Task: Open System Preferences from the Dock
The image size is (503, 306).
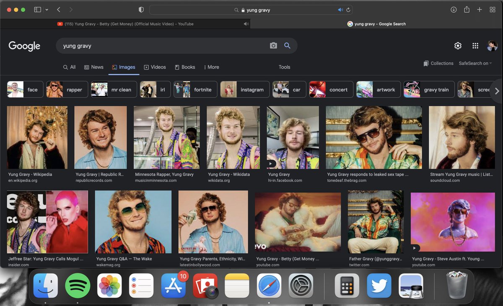Action: (301, 285)
